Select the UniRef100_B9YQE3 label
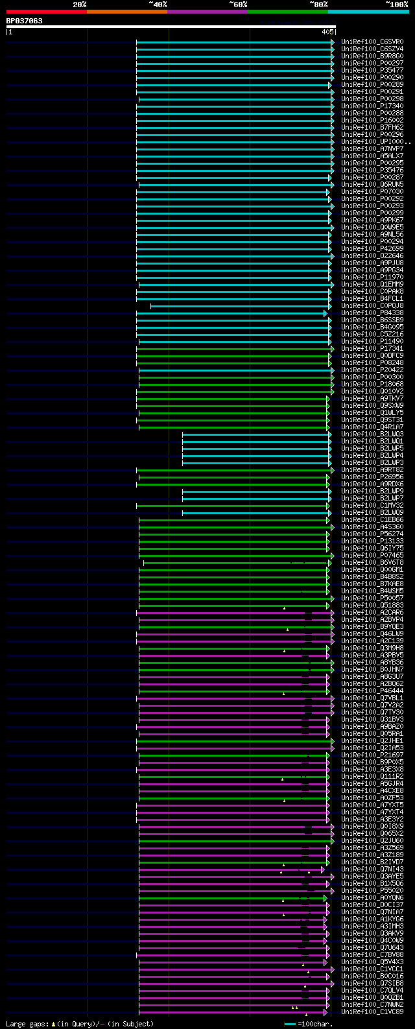 pos(372,626)
